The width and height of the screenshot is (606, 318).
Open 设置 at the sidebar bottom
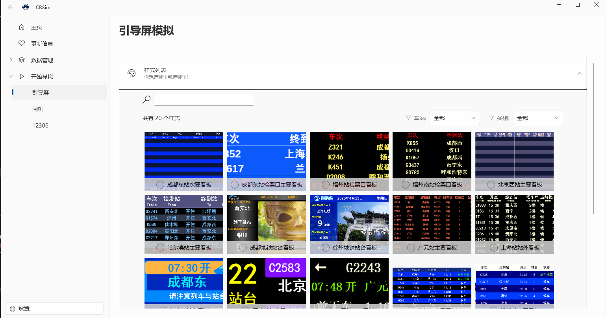[x=24, y=309]
